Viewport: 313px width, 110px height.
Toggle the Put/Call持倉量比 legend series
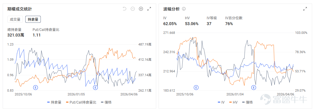[81, 102]
